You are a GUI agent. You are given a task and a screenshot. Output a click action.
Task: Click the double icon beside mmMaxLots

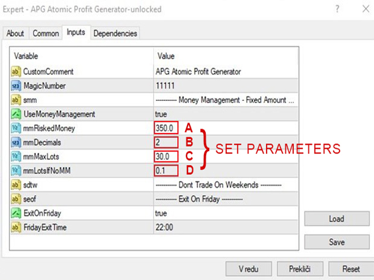[x=16, y=156]
